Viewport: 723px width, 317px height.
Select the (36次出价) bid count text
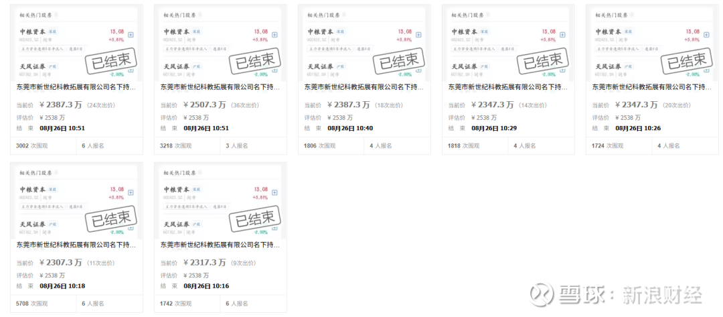point(244,105)
